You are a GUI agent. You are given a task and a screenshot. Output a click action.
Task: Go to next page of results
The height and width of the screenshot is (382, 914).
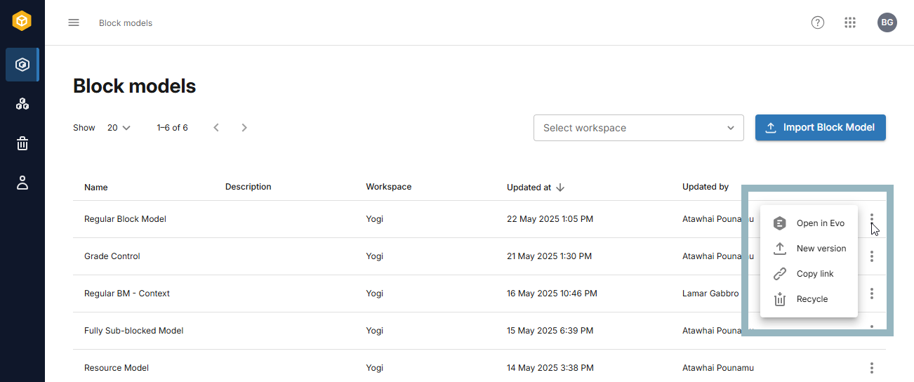(244, 128)
